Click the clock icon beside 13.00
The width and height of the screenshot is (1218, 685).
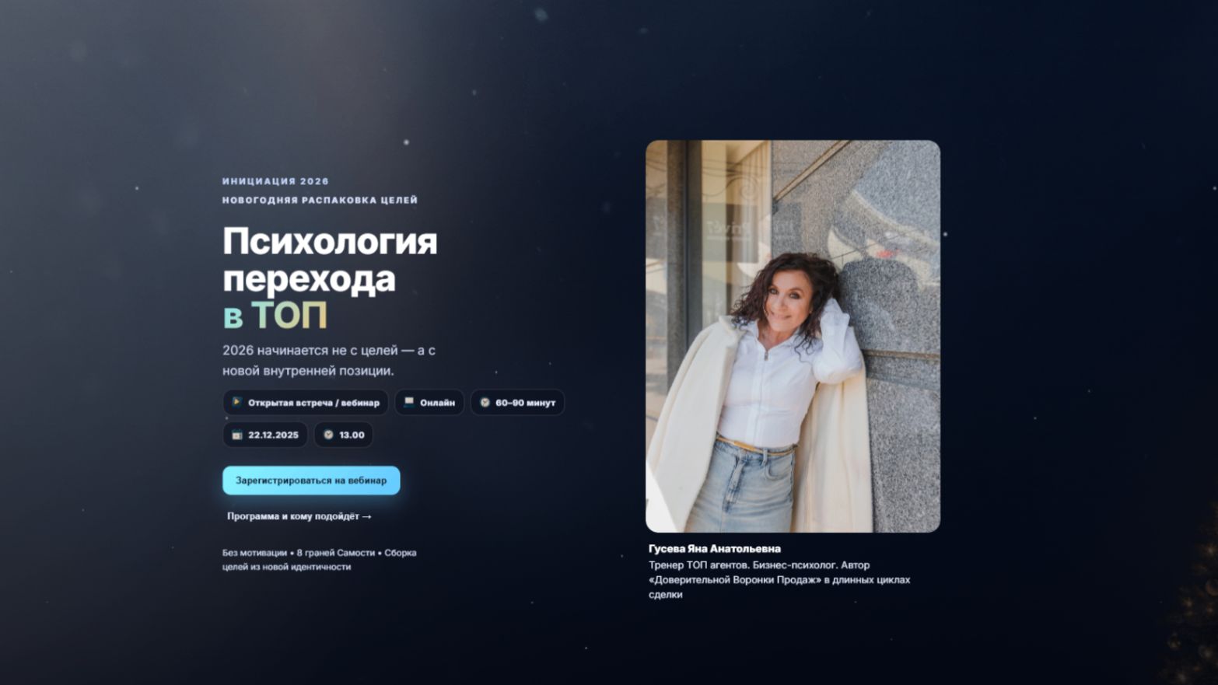click(x=328, y=435)
